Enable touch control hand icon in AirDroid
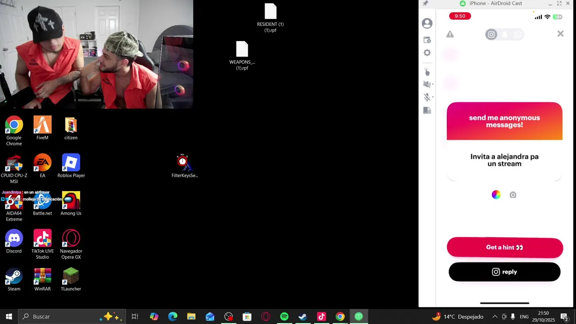The width and height of the screenshot is (576, 324). (427, 72)
